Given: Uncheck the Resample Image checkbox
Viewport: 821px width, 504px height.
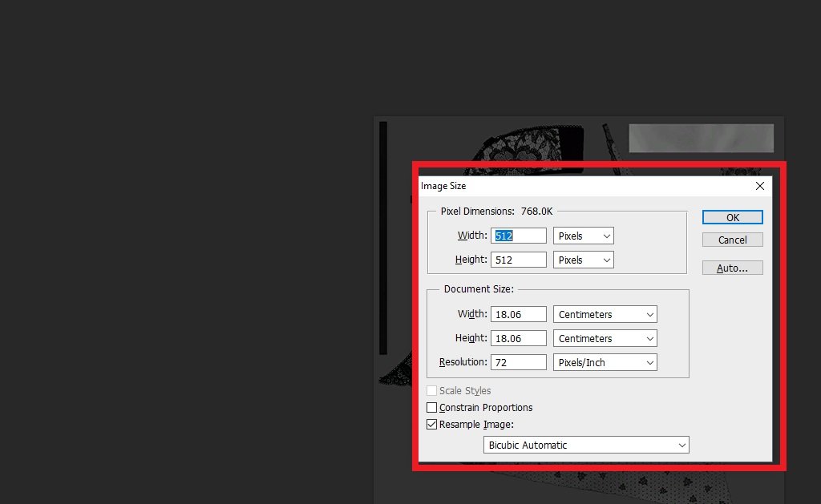Looking at the screenshot, I should [x=432, y=424].
